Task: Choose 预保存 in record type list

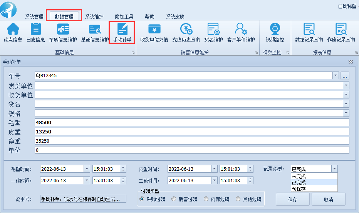Action: point(314,189)
